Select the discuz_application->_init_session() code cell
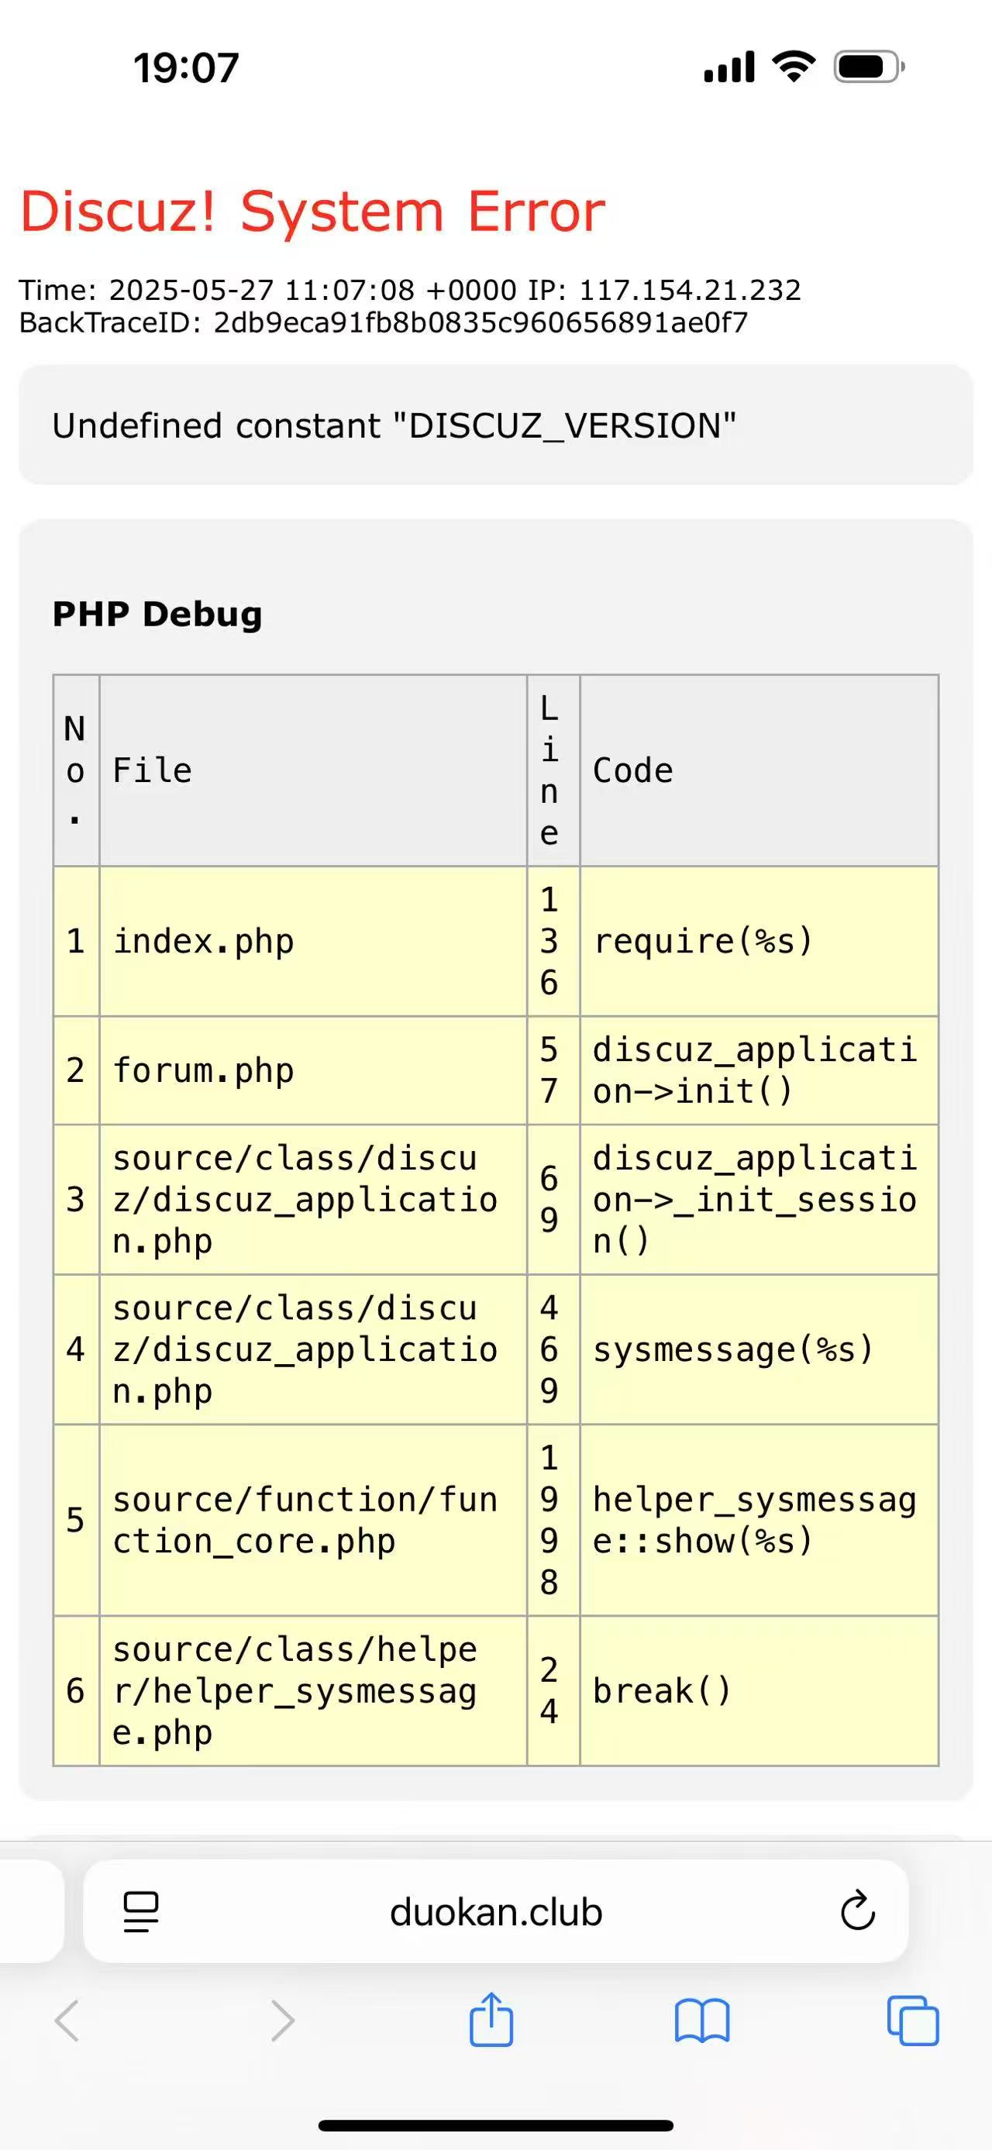Viewport: 992px width, 2150px height. 759,1201
